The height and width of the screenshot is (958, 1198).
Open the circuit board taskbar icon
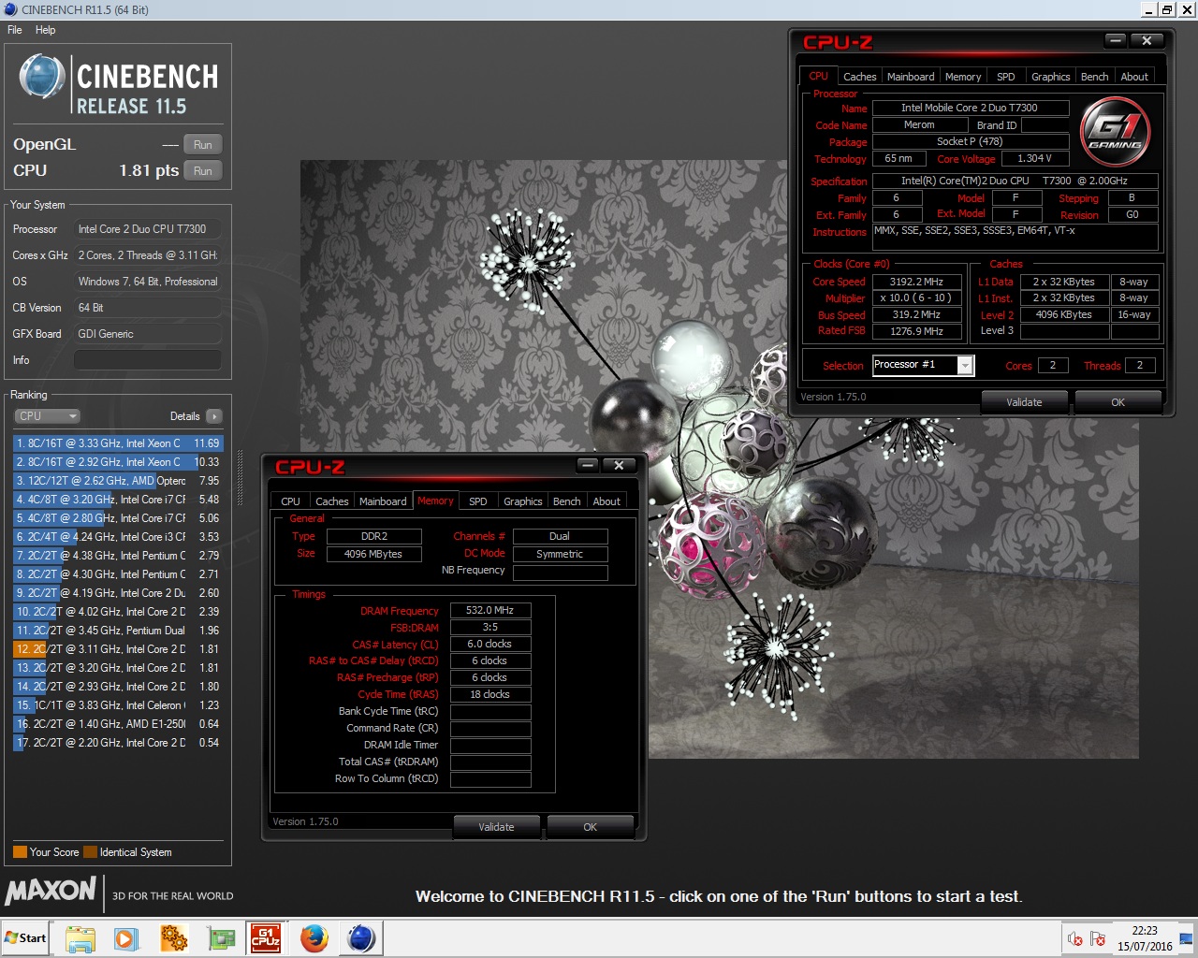pyautogui.click(x=222, y=937)
